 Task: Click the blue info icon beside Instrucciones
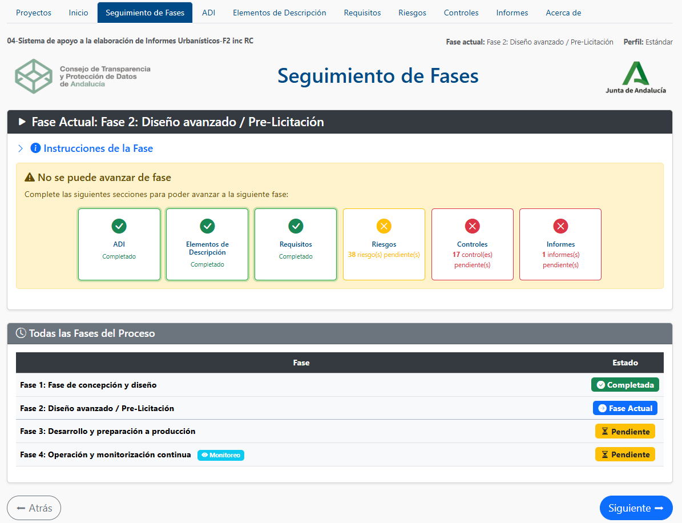click(35, 148)
